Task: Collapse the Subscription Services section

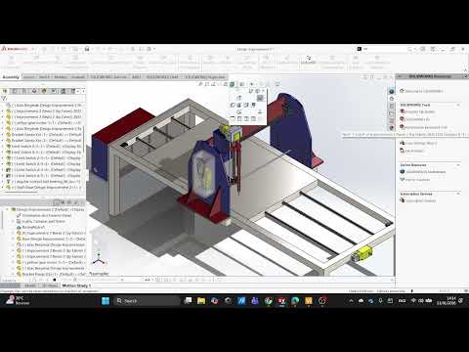Action: [x=458, y=194]
